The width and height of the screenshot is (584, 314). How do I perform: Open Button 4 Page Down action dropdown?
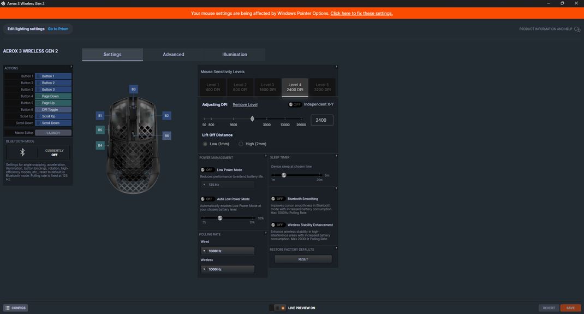pyautogui.click(x=53, y=96)
